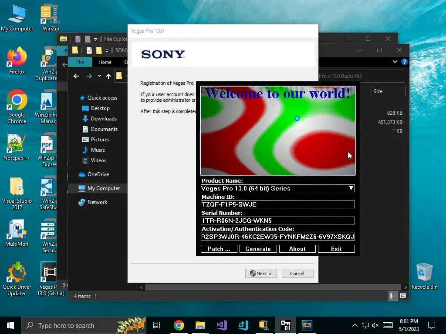Select OneDrive in navigation pane
The image size is (446, 334).
tap(98, 174)
